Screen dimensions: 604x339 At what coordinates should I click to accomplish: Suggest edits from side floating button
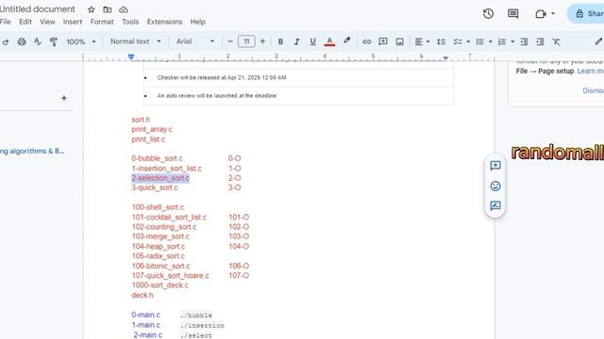(495, 206)
